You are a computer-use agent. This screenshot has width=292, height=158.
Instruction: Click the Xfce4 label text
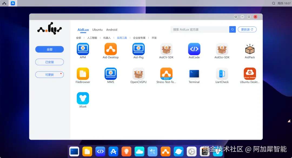[83, 107]
